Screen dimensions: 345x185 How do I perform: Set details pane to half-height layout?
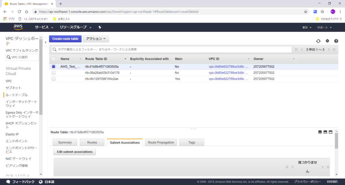point(325,132)
